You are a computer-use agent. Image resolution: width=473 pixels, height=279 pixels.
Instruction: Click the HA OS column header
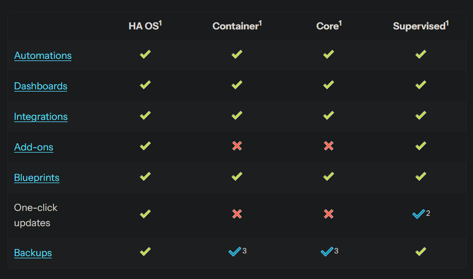coord(143,26)
